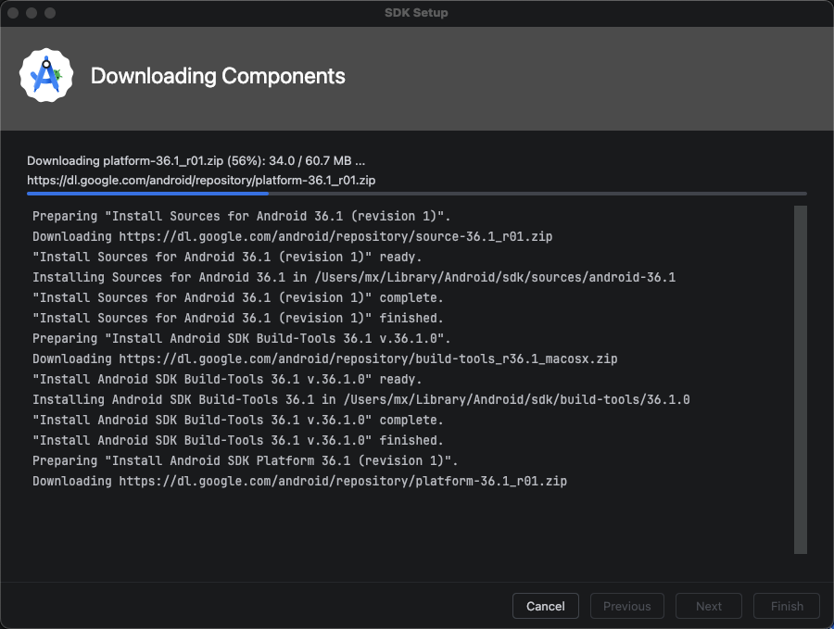The image size is (834, 629).
Task: Click the log area vertical scrollbar
Action: [801, 380]
